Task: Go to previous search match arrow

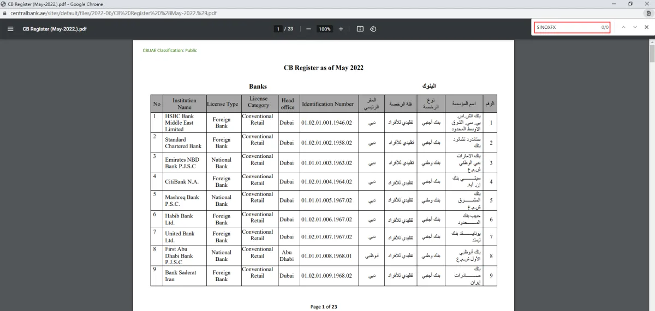Action: (623, 27)
